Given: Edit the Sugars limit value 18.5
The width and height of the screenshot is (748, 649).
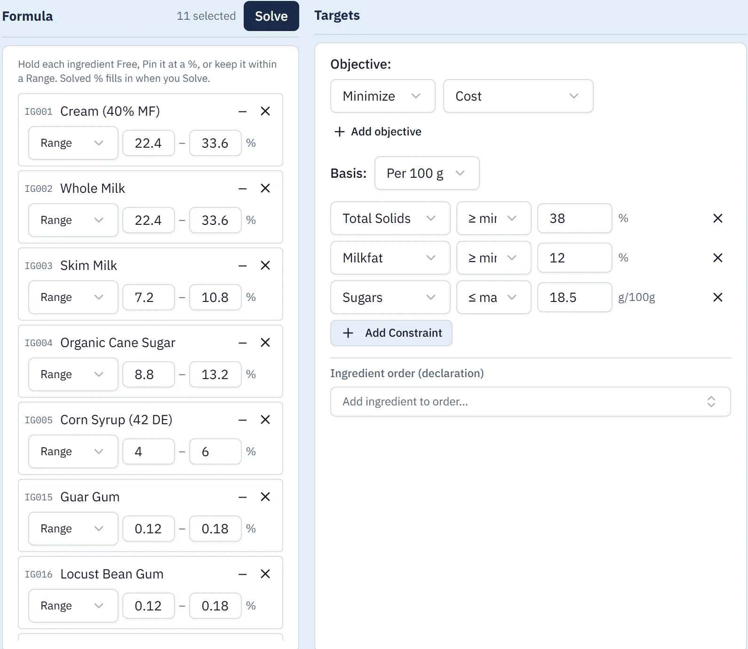Looking at the screenshot, I should (x=575, y=297).
